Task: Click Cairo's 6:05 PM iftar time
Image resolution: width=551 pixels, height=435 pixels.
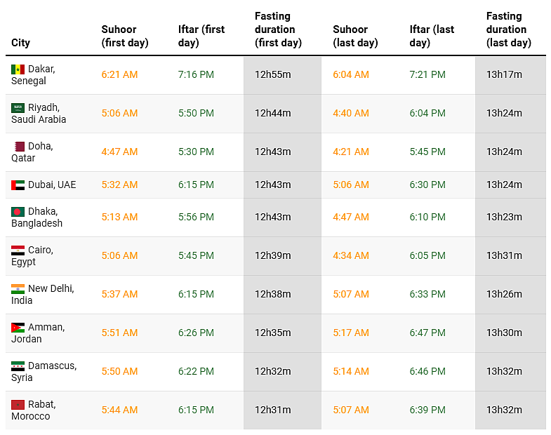Action: click(x=427, y=255)
